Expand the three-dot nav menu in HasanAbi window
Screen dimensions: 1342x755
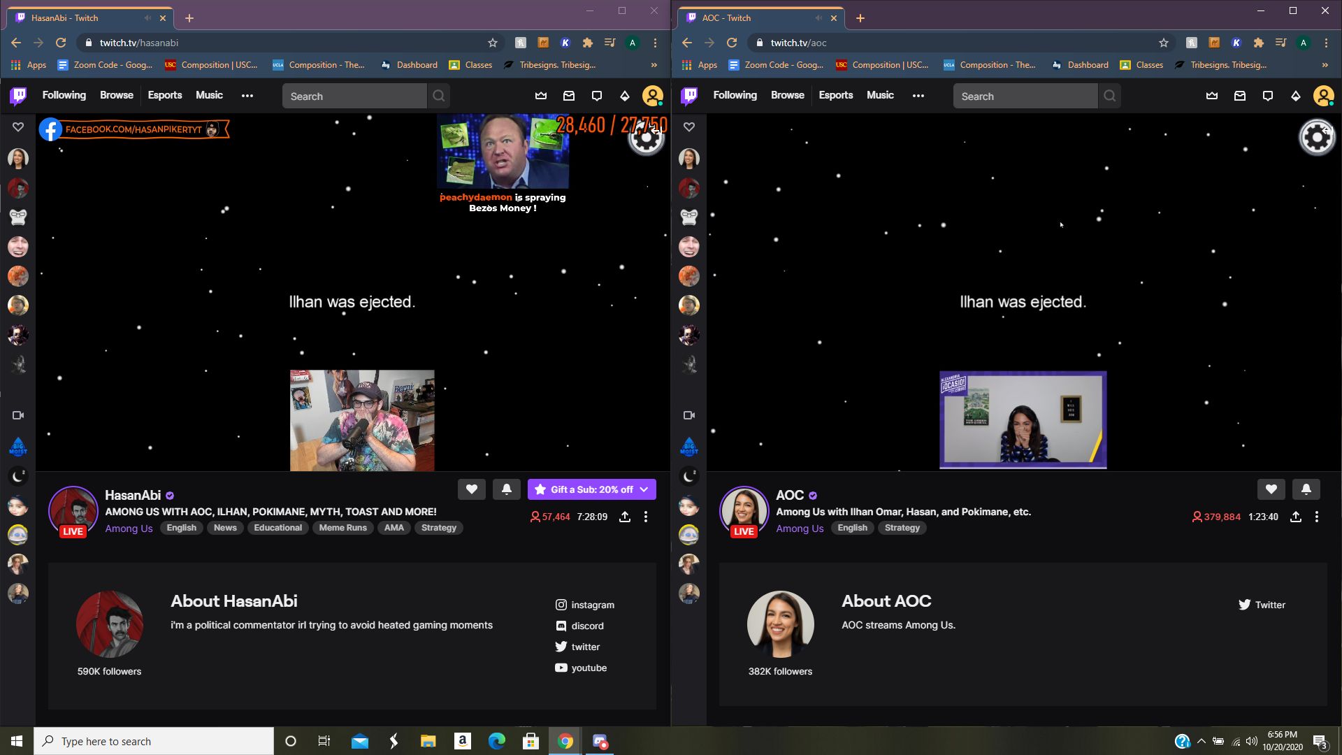point(247,96)
